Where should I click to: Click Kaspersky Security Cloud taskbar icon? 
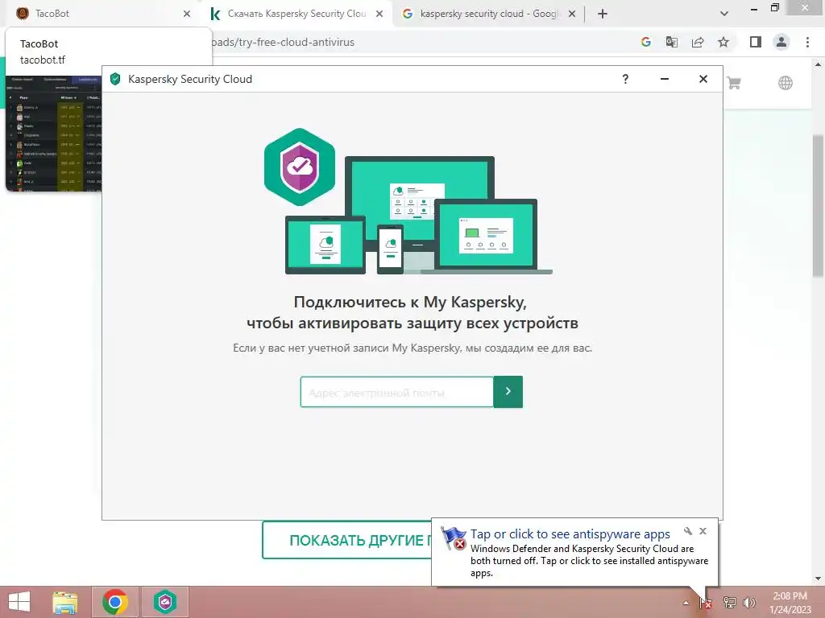[164, 602]
